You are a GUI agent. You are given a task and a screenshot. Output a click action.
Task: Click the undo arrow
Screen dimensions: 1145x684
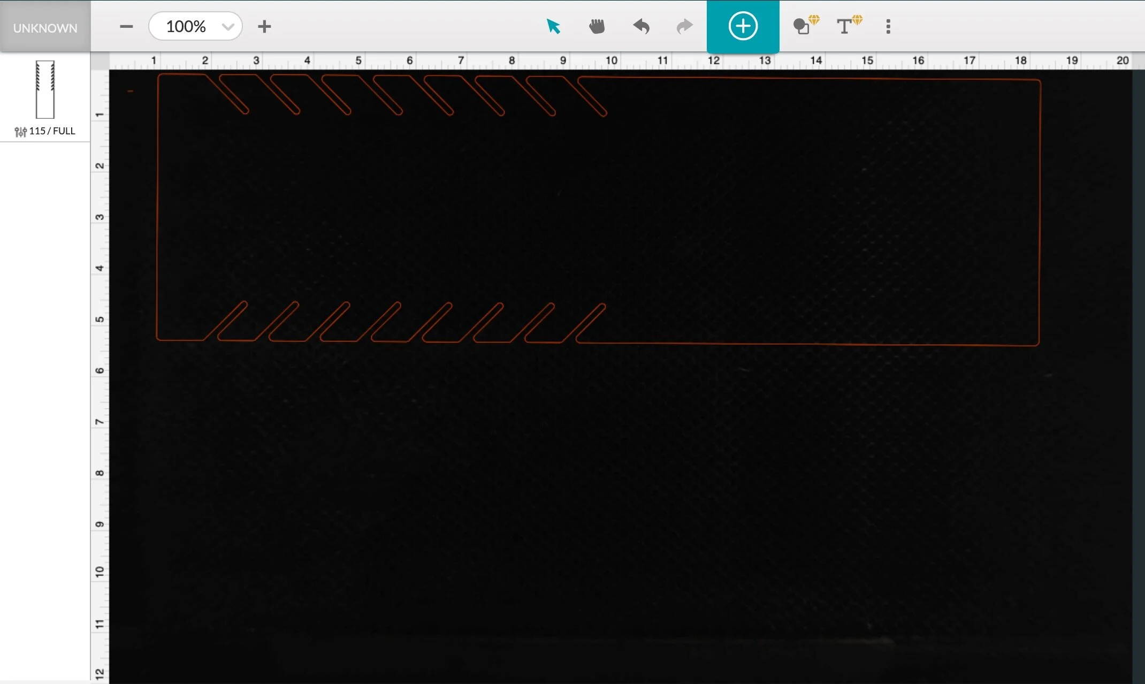pyautogui.click(x=641, y=26)
